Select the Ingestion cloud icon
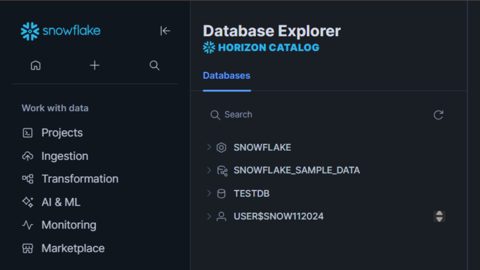Viewport: 480px width, 270px height. click(x=28, y=156)
